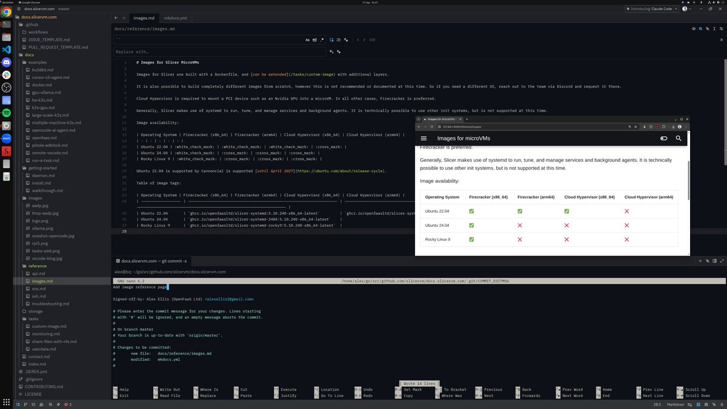
Task: Replace next match button
Action: click(332, 52)
